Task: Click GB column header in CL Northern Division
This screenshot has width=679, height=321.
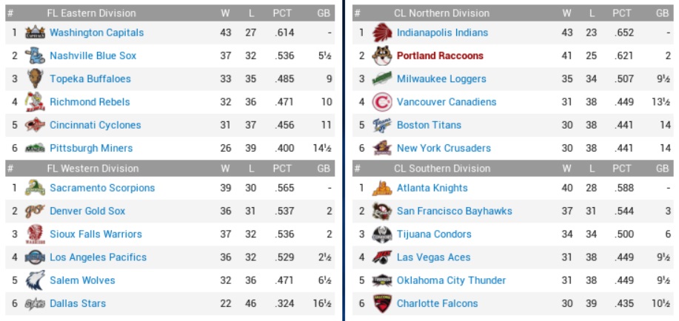Action: click(662, 13)
